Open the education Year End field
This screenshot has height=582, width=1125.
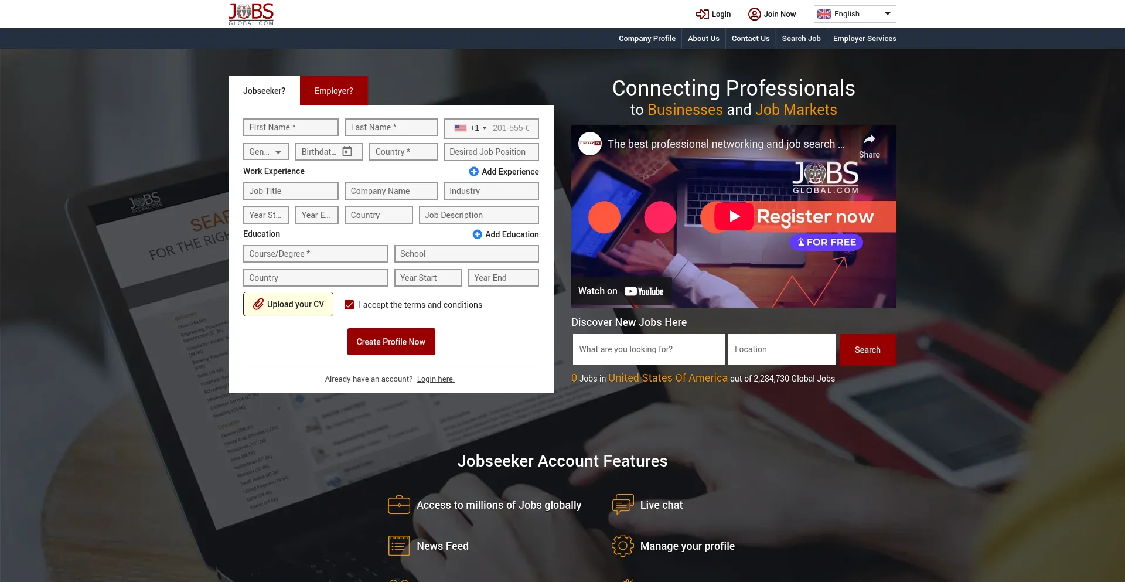click(503, 278)
